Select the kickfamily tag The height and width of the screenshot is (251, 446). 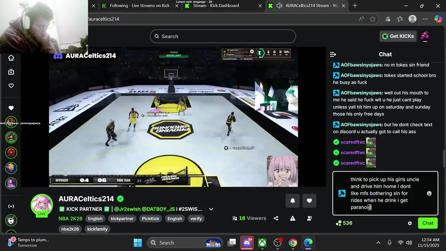click(97, 229)
